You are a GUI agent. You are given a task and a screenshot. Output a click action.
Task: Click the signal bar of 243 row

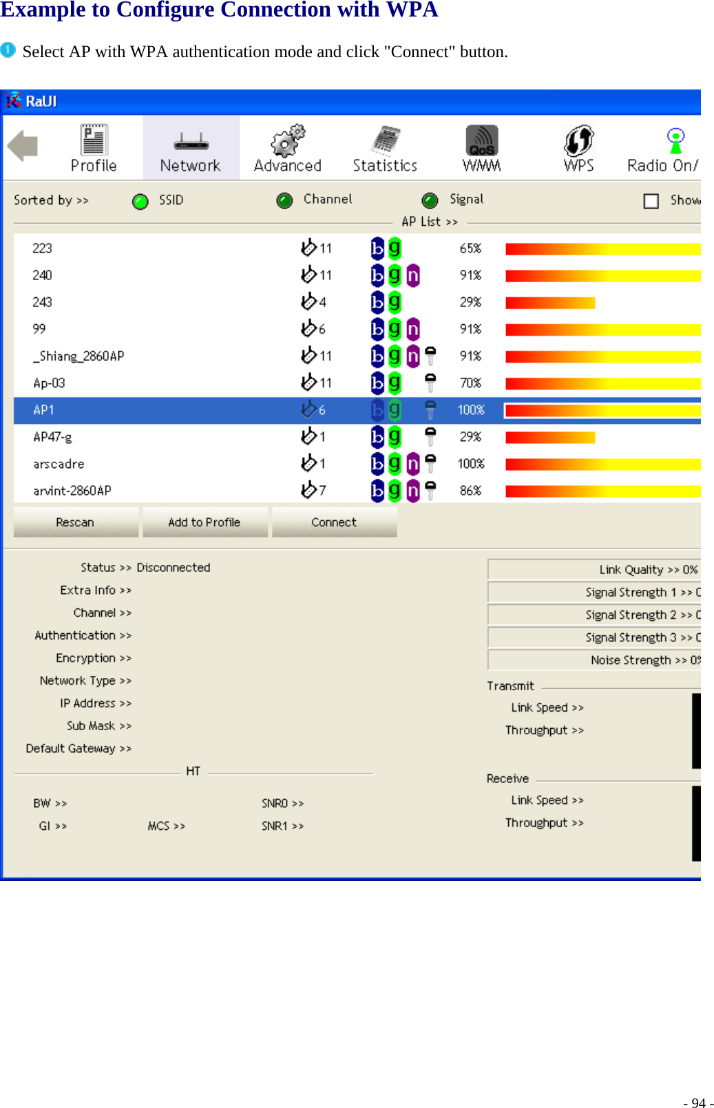pyautogui.click(x=550, y=303)
